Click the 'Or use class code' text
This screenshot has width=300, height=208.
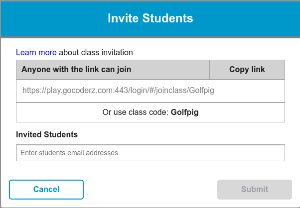pyautogui.click(x=135, y=112)
